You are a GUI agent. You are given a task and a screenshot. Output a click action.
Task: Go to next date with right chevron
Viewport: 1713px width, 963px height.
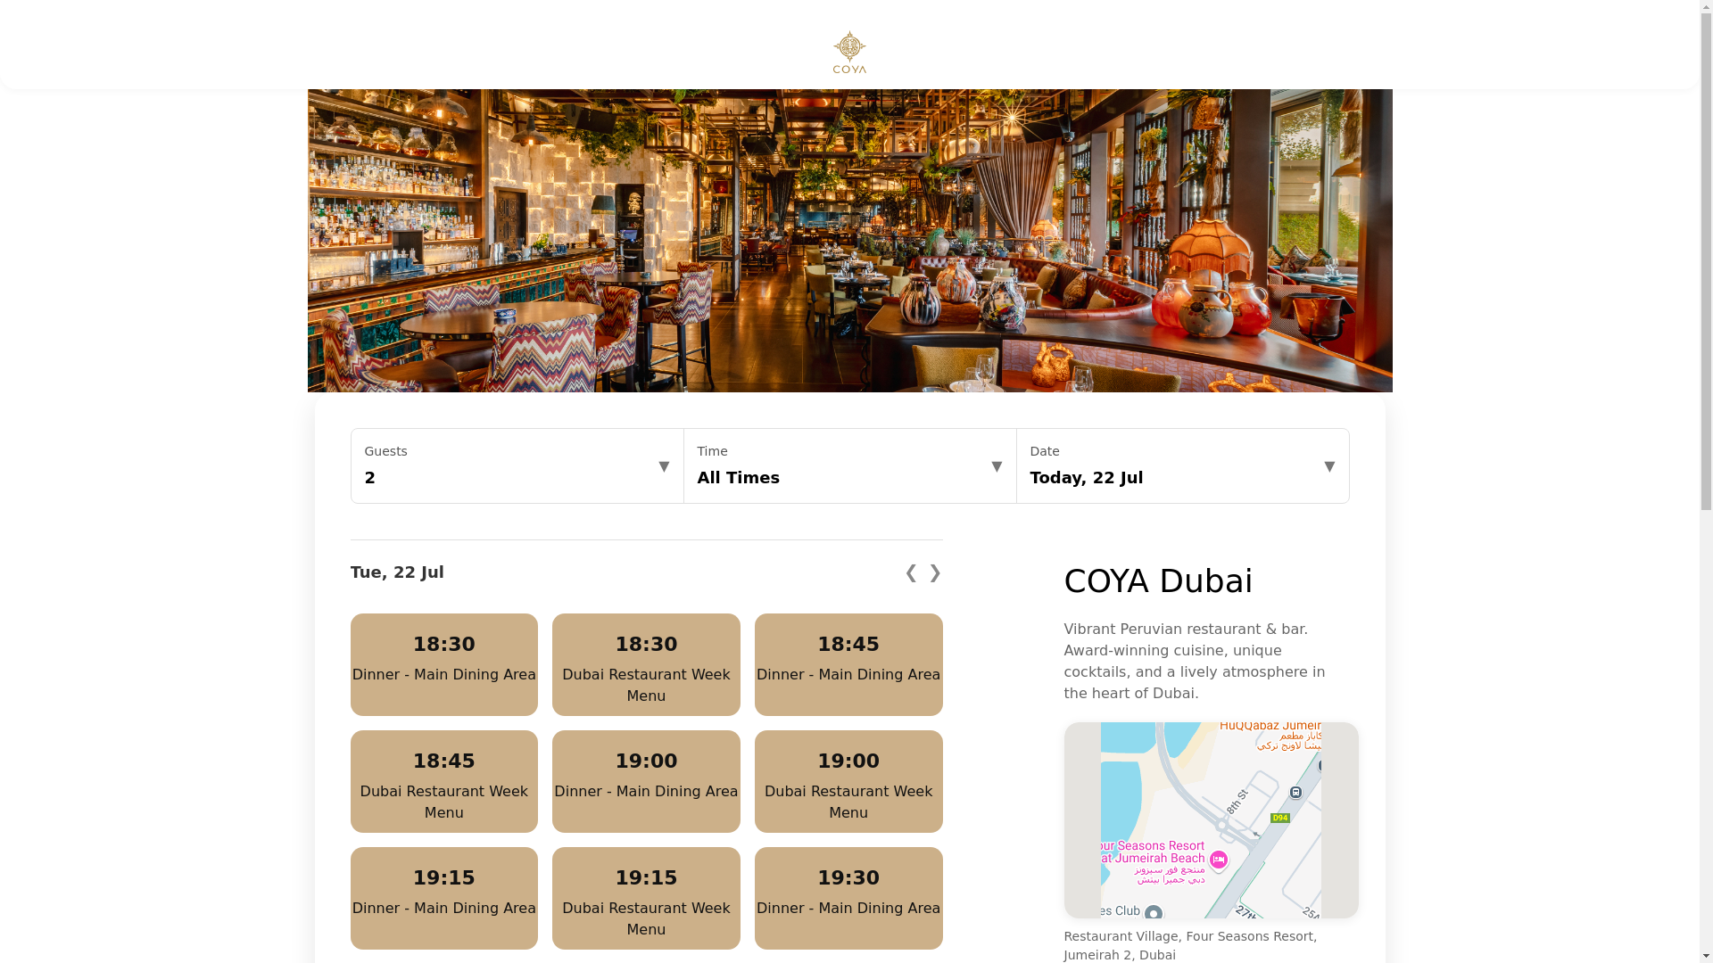point(935,572)
